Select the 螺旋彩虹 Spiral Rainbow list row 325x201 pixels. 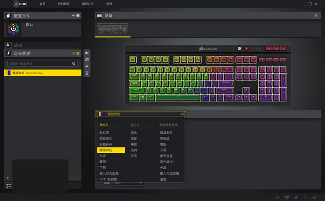pyautogui.click(x=43, y=73)
